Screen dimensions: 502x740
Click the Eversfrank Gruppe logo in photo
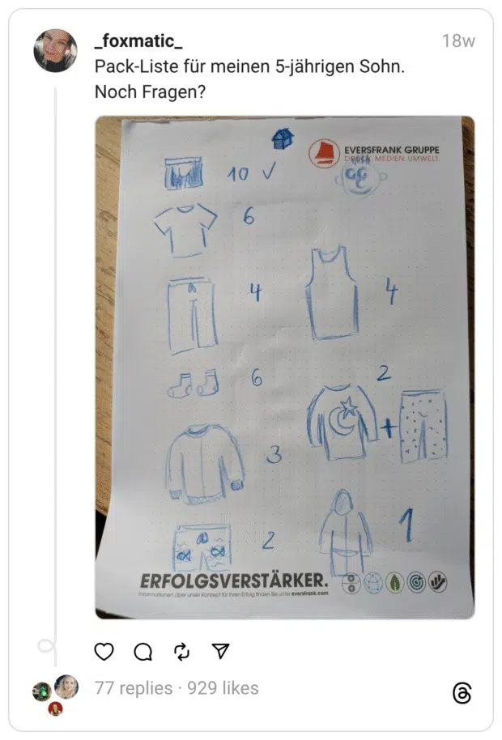[374, 153]
